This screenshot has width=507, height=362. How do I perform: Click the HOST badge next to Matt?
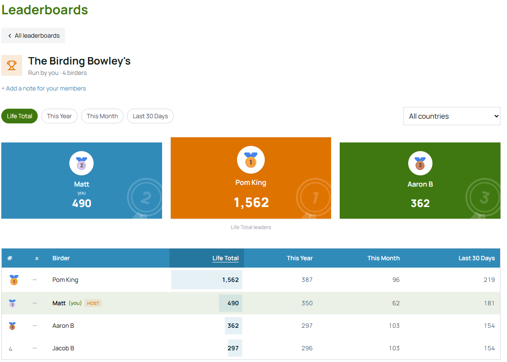tap(93, 303)
